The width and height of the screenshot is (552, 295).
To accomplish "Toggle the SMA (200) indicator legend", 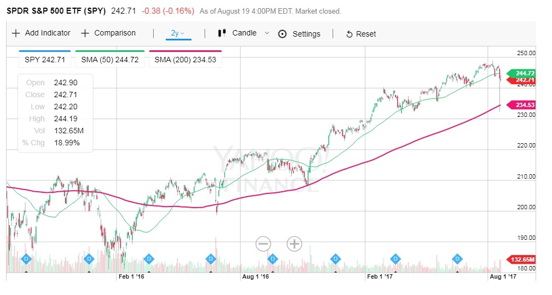I will coord(185,60).
